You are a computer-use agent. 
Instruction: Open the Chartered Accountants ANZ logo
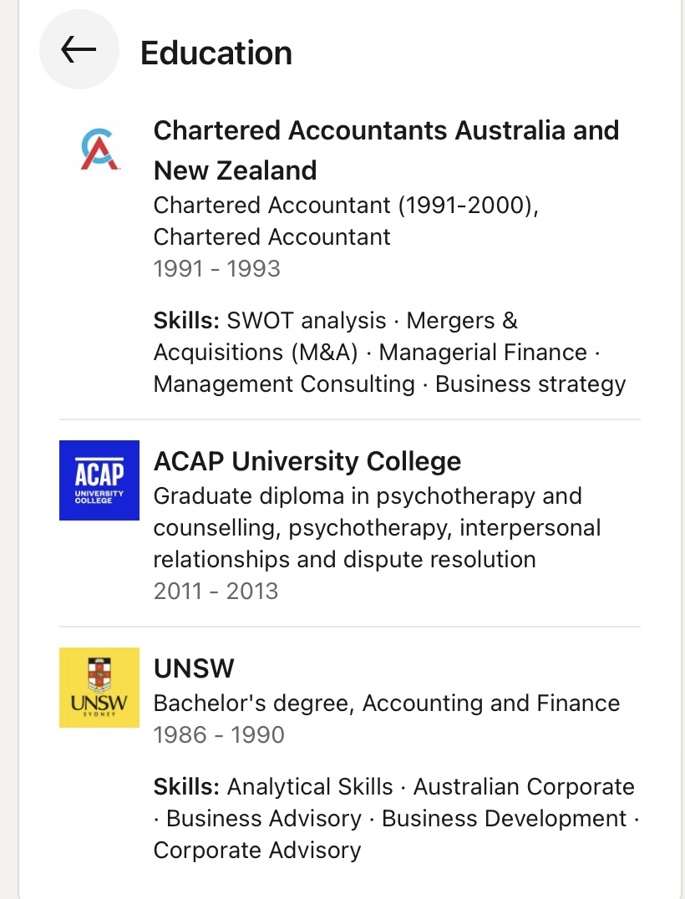pos(99,150)
